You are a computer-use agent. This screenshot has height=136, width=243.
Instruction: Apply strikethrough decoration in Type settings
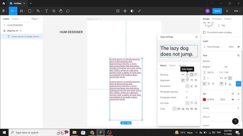click(x=196, y=86)
